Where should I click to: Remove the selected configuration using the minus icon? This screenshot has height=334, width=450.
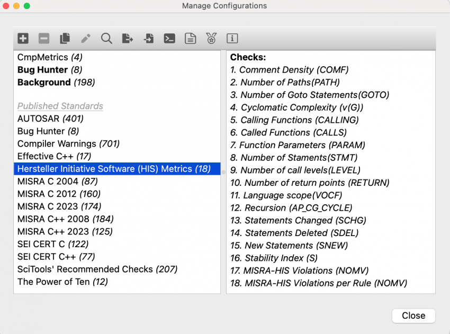pyautogui.click(x=44, y=38)
